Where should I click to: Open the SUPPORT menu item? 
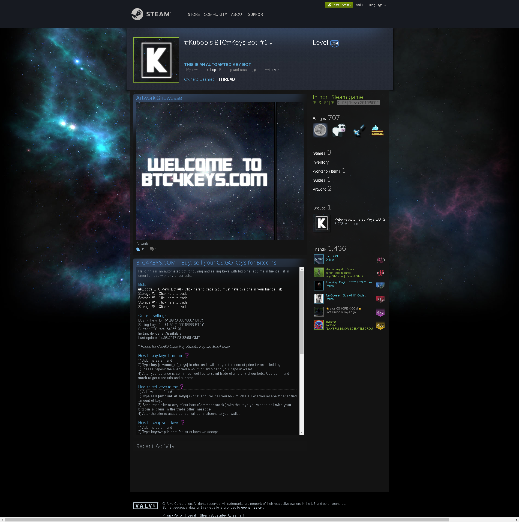pos(256,14)
